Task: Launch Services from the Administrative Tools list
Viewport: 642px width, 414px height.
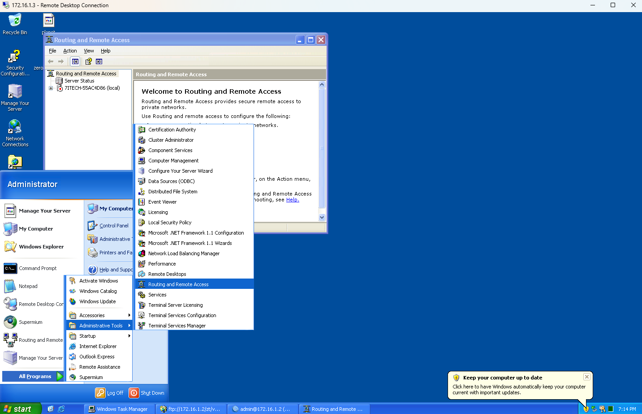Action: click(x=157, y=295)
